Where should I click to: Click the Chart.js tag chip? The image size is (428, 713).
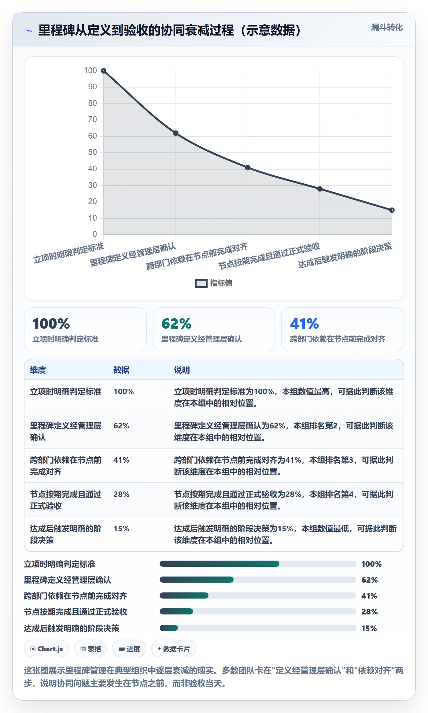click(46, 648)
